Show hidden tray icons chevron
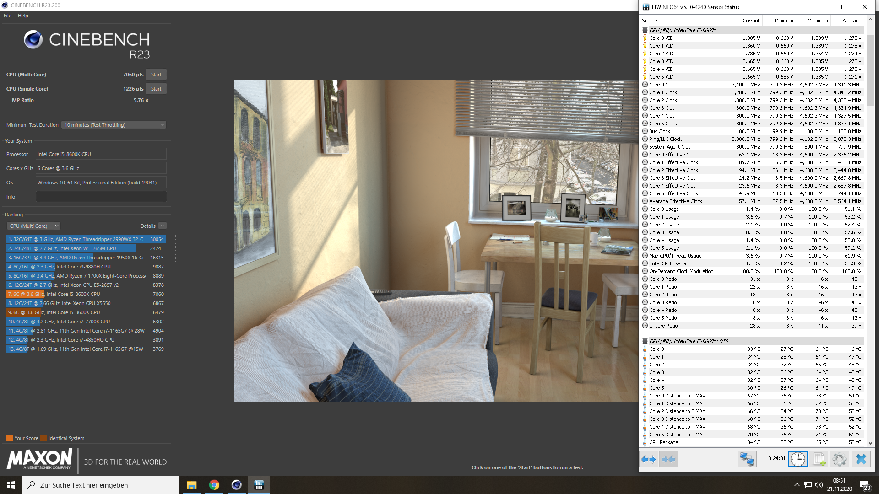879x494 pixels. click(797, 485)
